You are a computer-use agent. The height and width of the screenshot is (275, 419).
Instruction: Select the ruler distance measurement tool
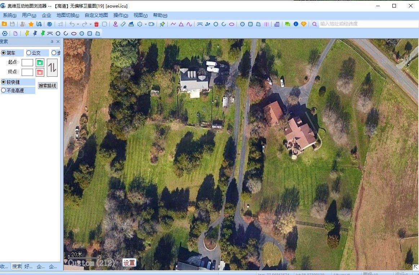(123, 24)
